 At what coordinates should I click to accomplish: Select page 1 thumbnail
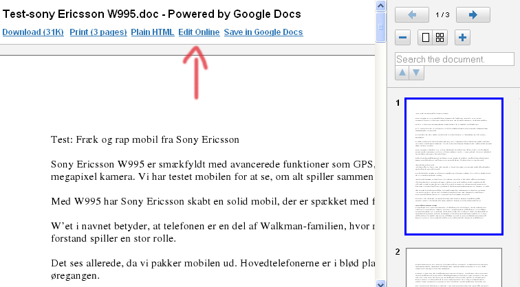click(x=454, y=167)
